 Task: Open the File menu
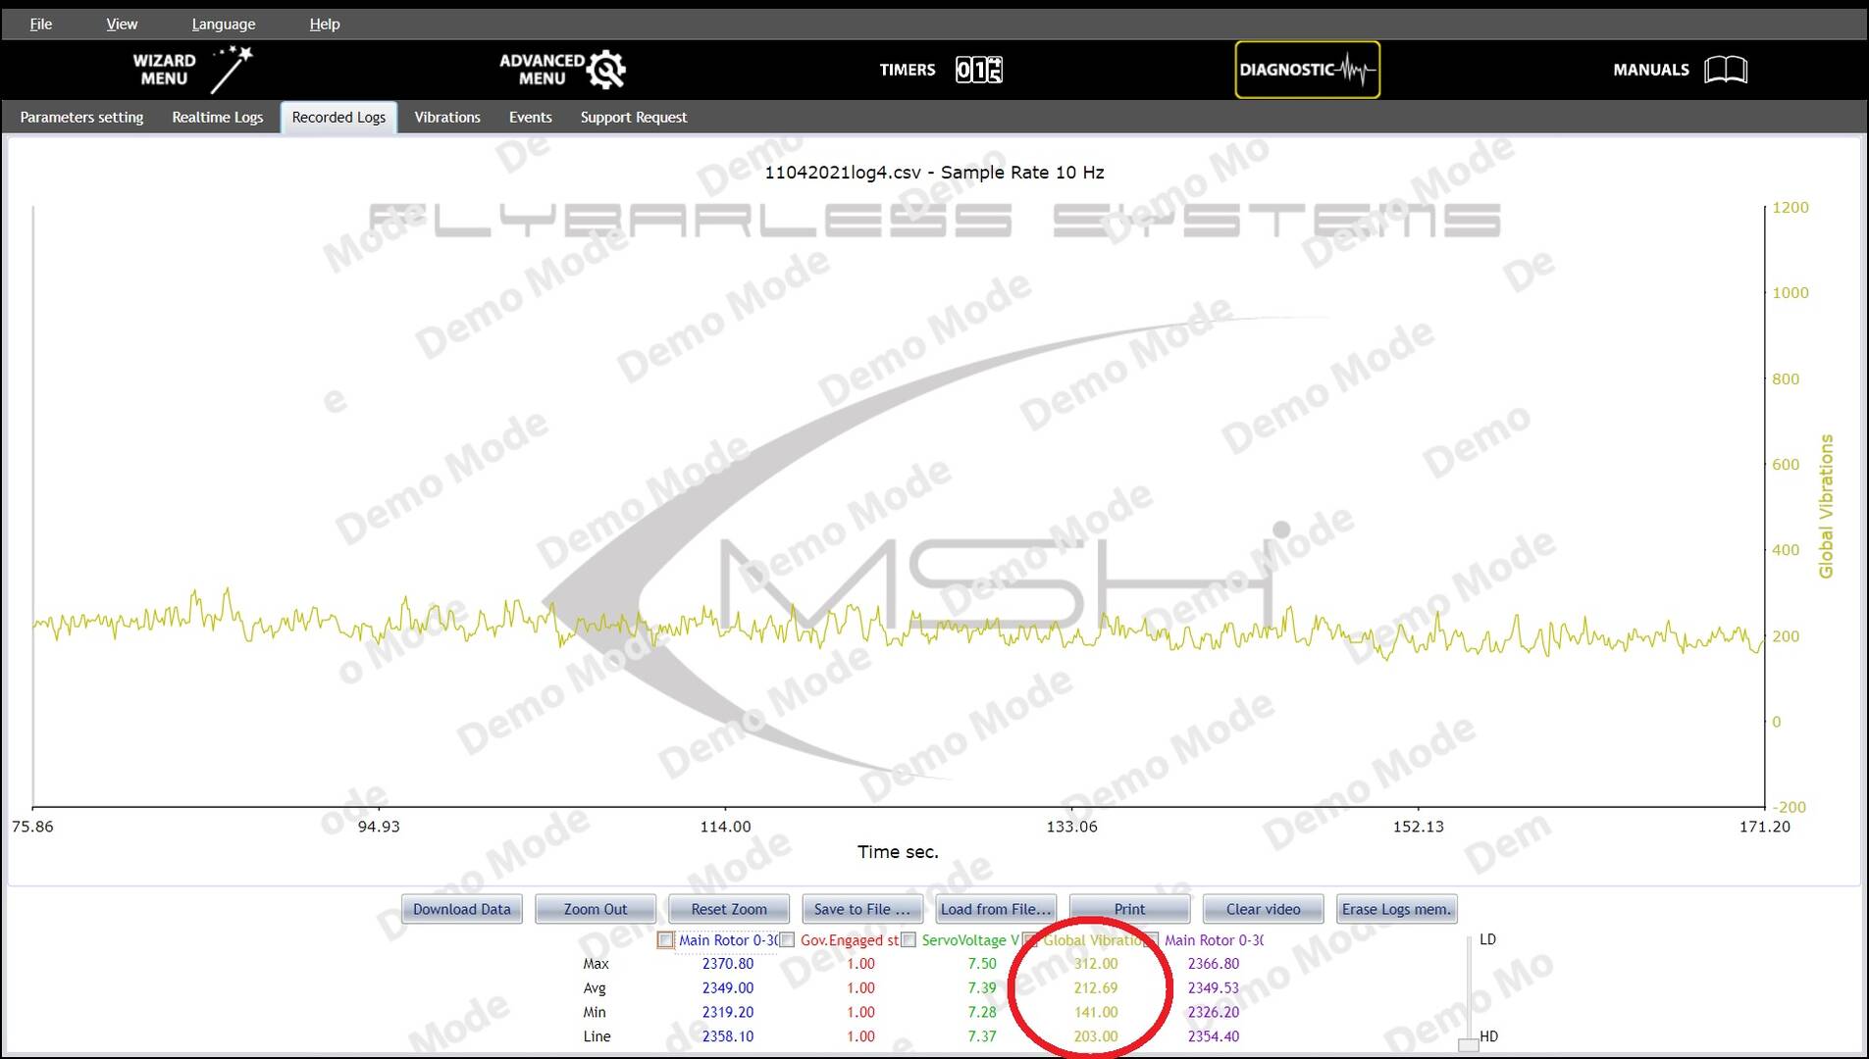[x=40, y=24]
